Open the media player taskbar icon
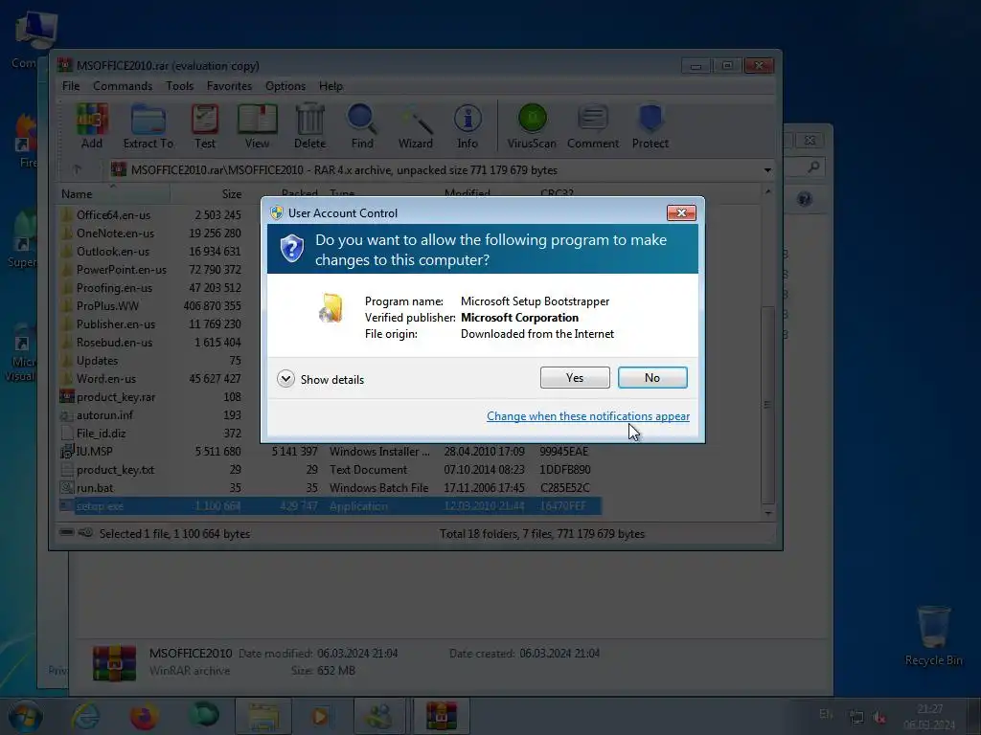Screen dimensions: 981x735 320,716
